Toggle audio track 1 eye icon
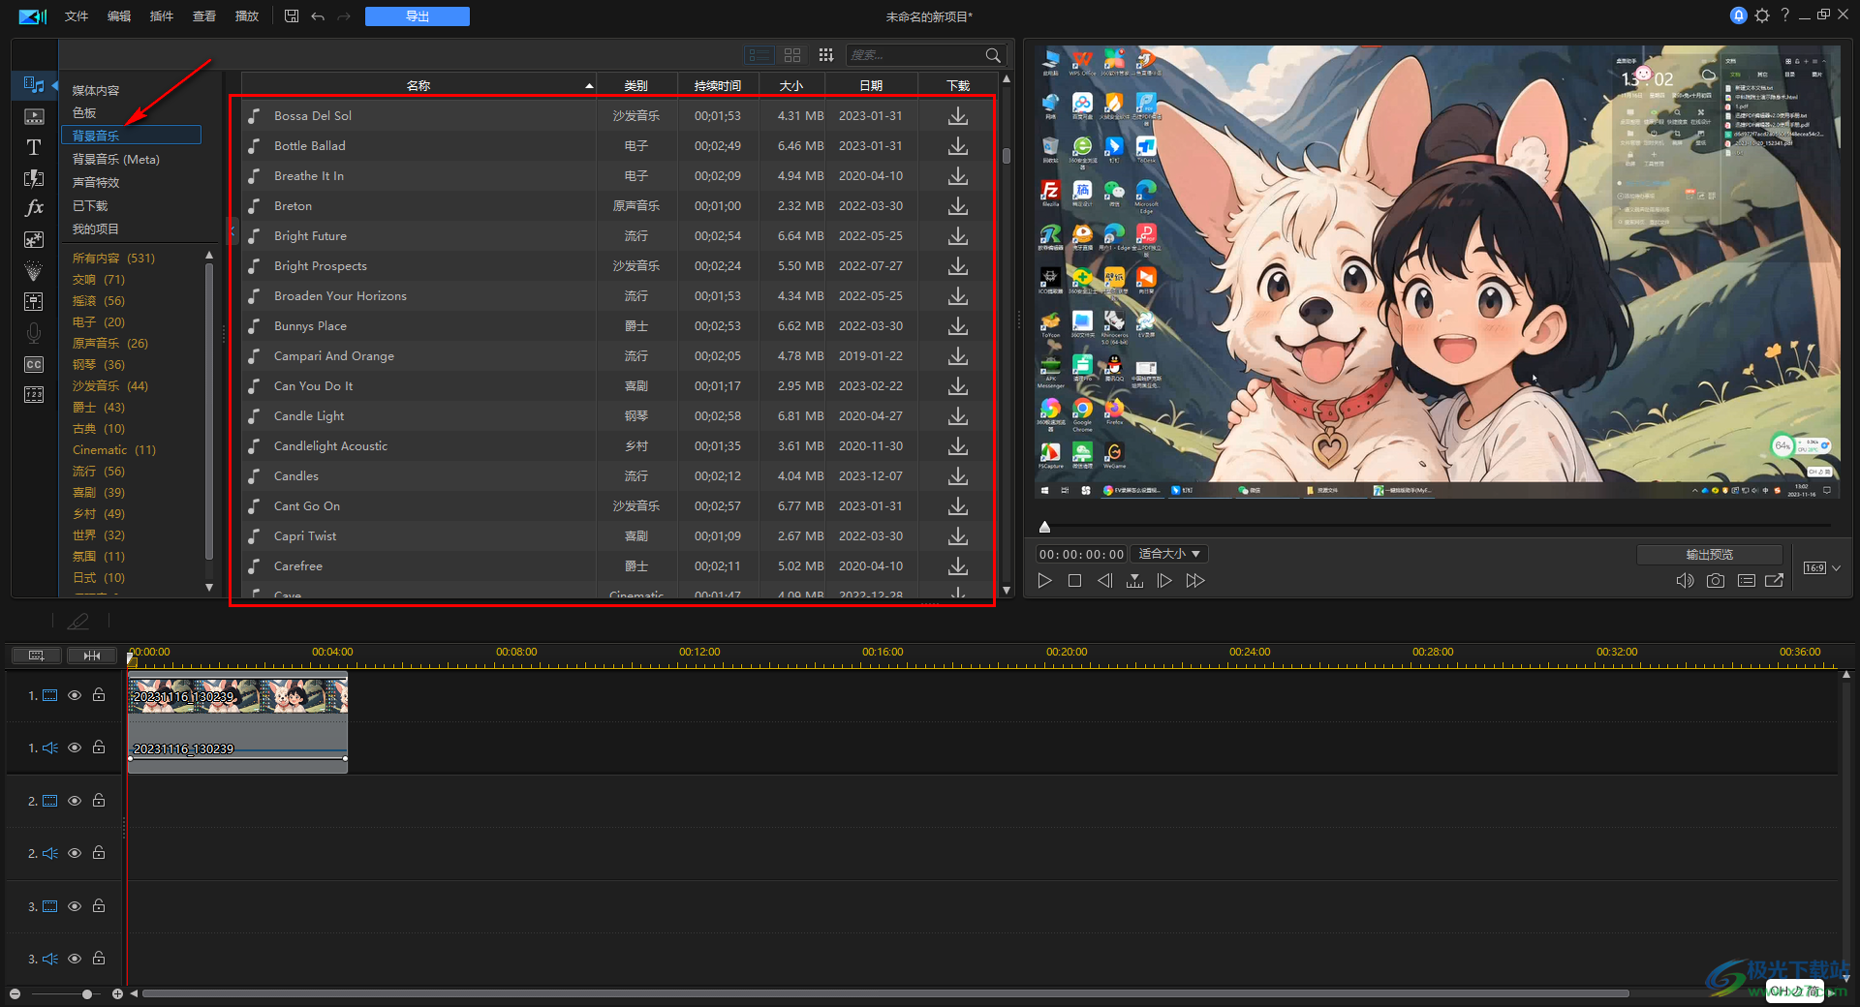Screen dimensions: 1860x1007 click(75, 748)
